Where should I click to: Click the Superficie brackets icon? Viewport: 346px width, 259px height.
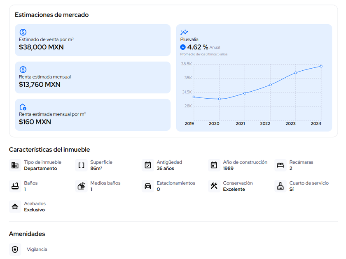[x=82, y=165]
